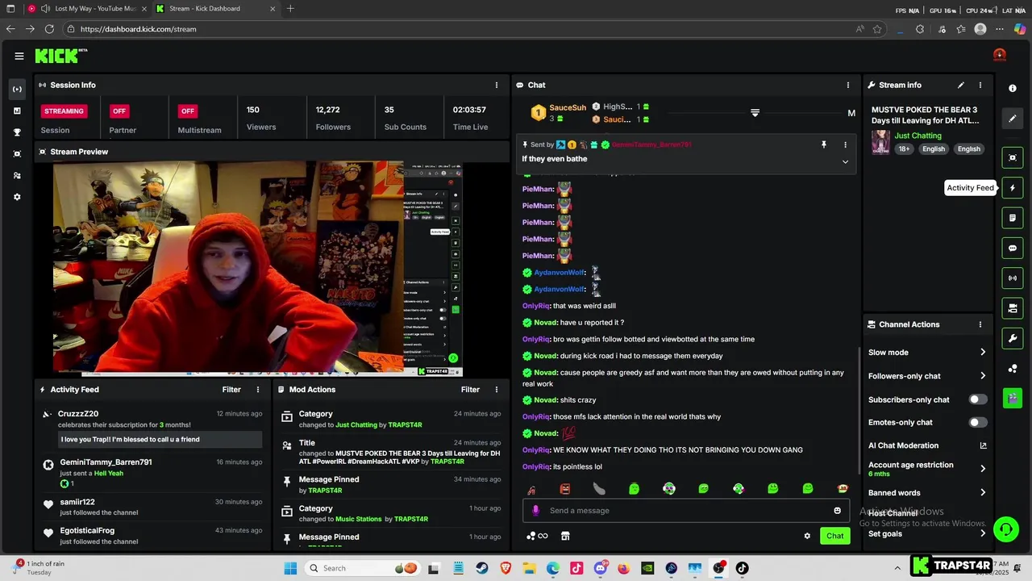Open the analytics chart icon in the left sidebar

(17, 111)
